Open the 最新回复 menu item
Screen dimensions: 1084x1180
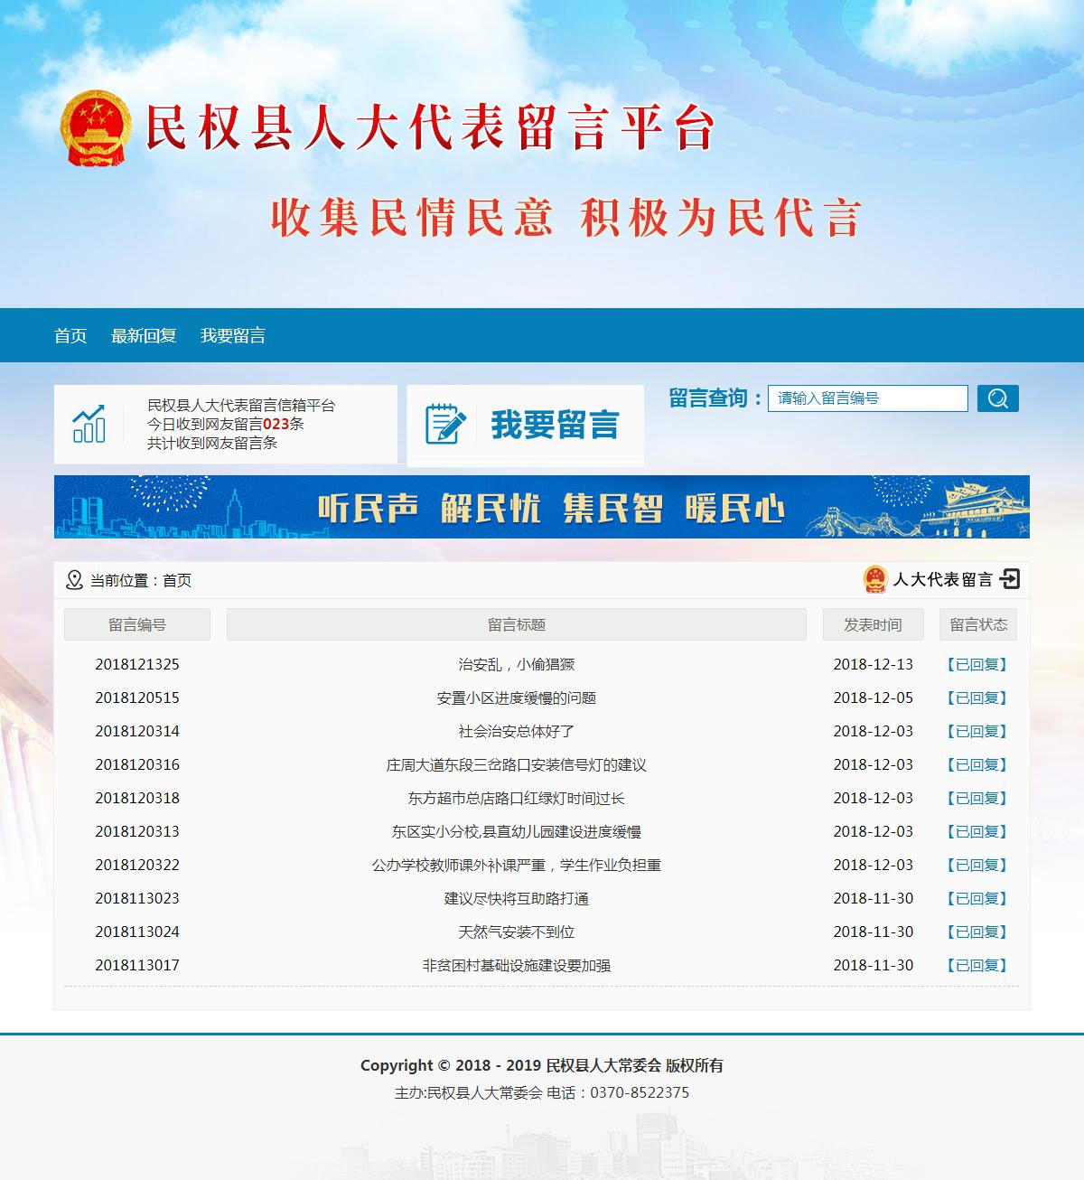pyautogui.click(x=143, y=335)
